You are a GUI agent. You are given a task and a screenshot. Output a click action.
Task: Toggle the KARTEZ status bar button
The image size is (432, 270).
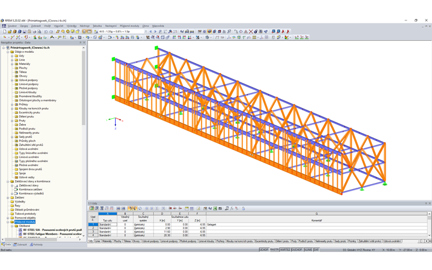click(x=285, y=250)
